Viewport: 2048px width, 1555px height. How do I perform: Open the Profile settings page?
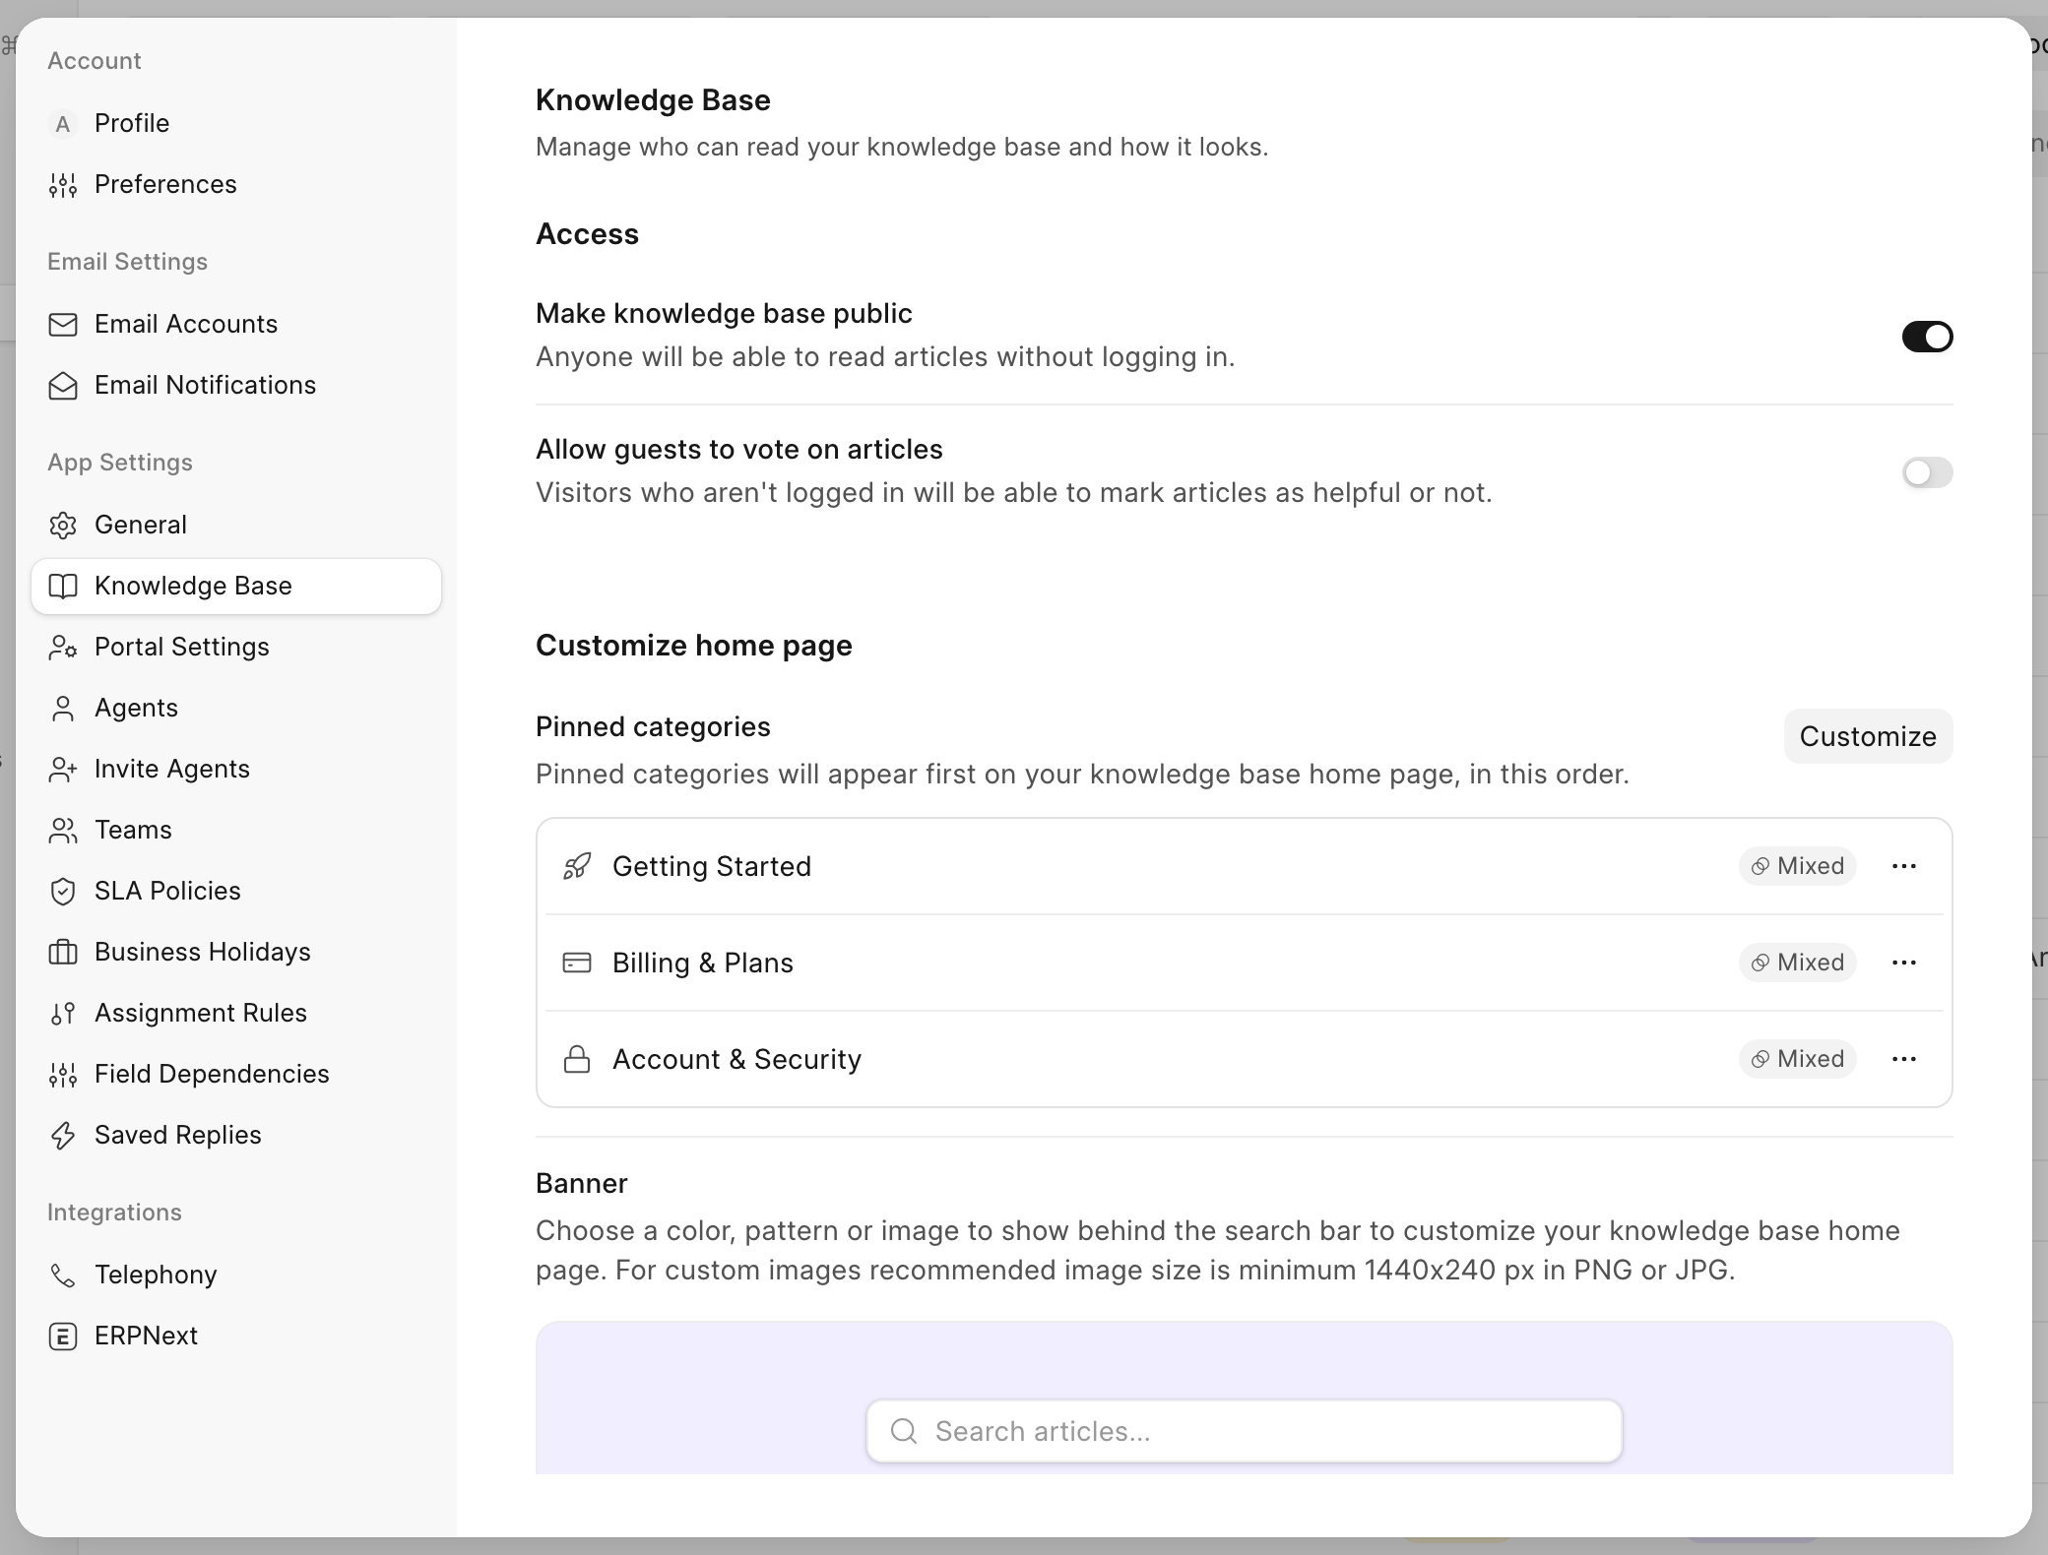[x=236, y=124]
